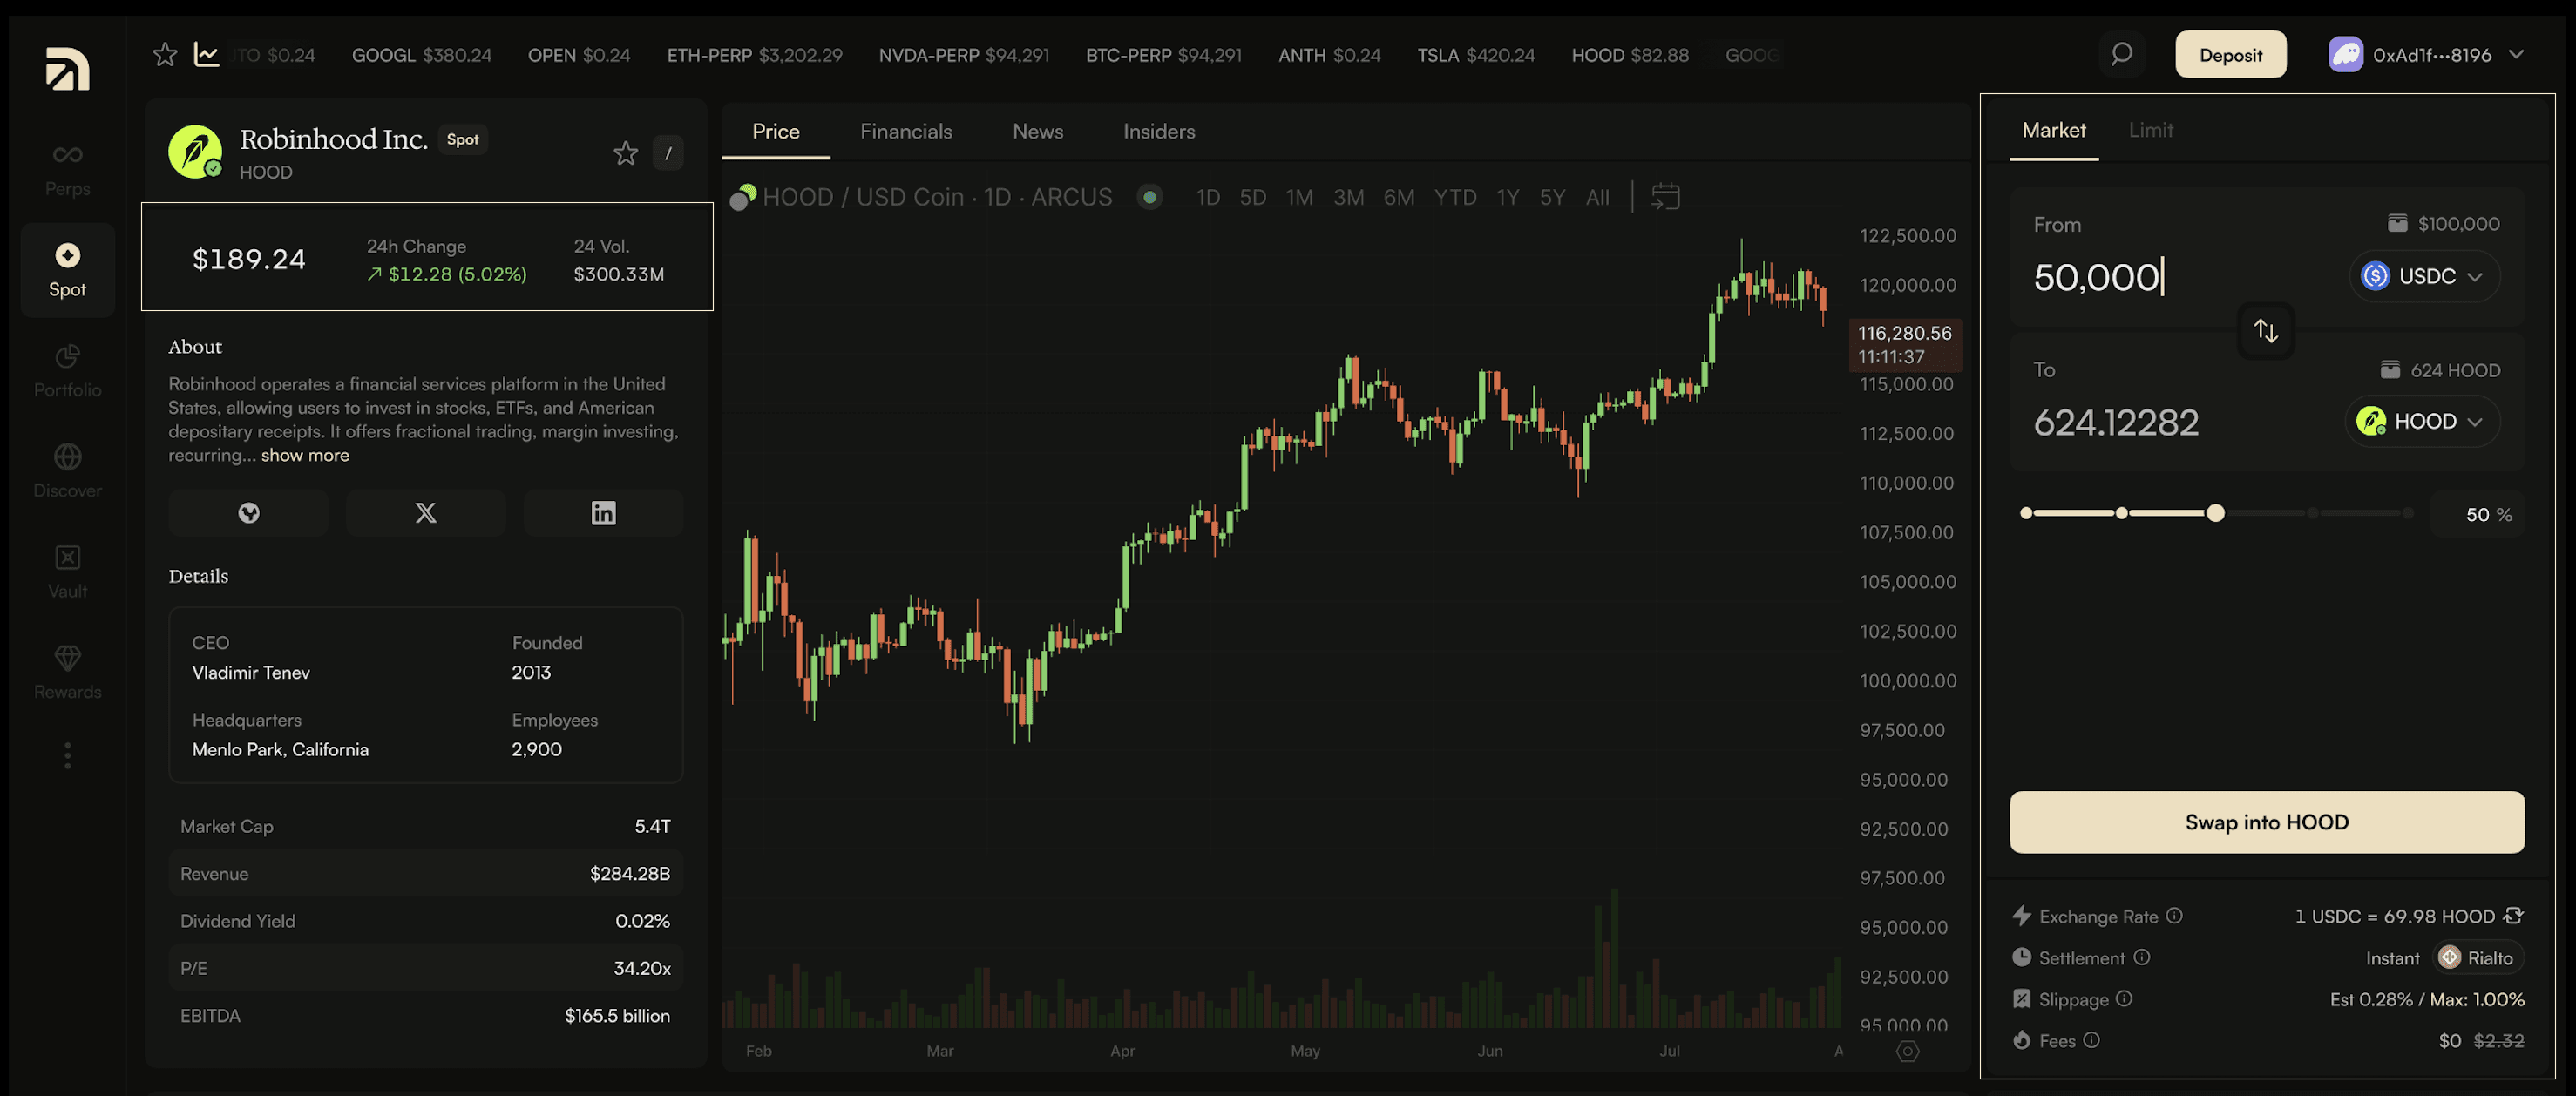Click the slider percentage field
The image size is (2576, 1096).
coord(2477,514)
